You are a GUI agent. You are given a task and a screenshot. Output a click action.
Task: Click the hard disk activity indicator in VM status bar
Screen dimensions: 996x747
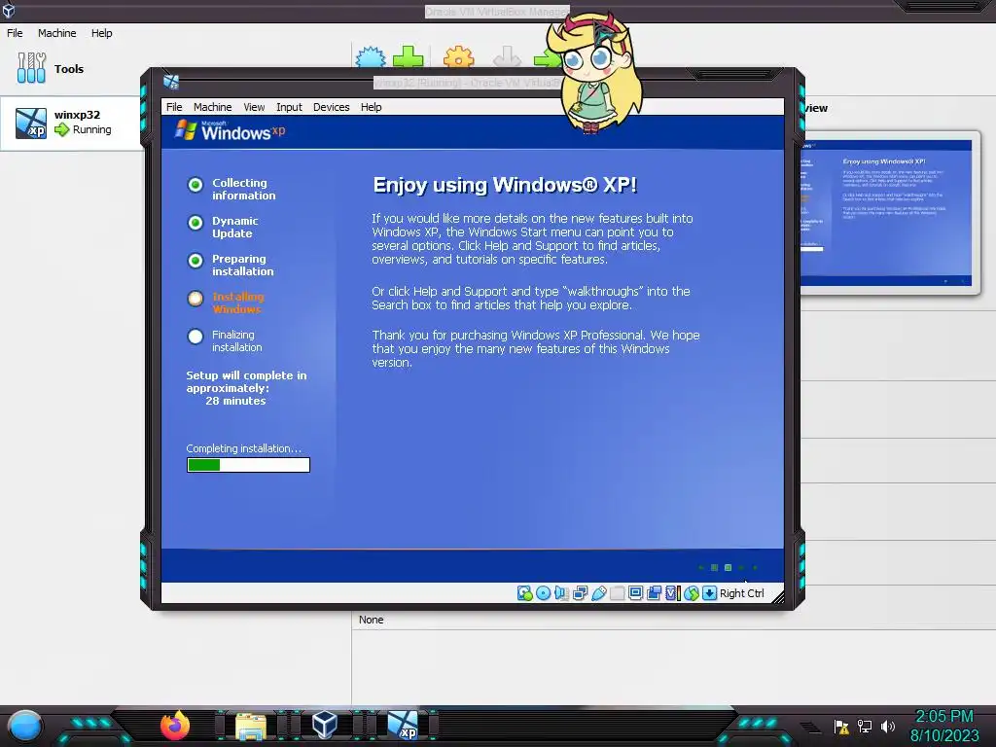point(524,593)
